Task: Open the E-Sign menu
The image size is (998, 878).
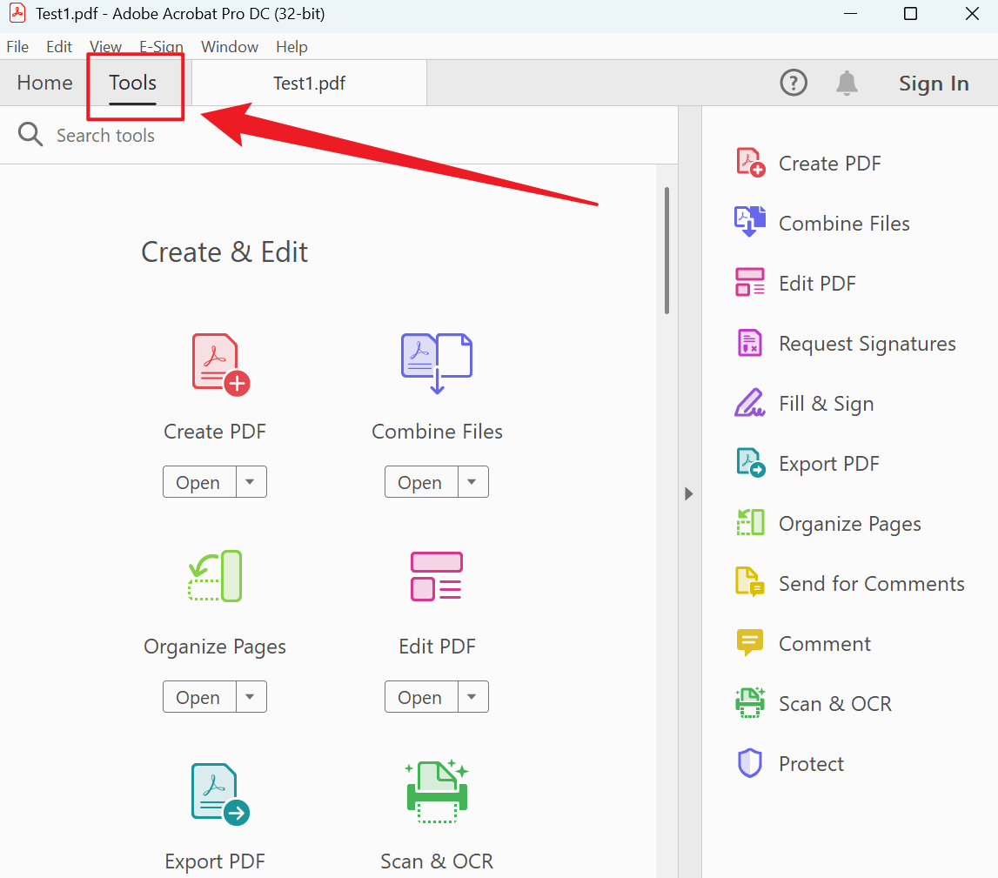Action: point(161,47)
